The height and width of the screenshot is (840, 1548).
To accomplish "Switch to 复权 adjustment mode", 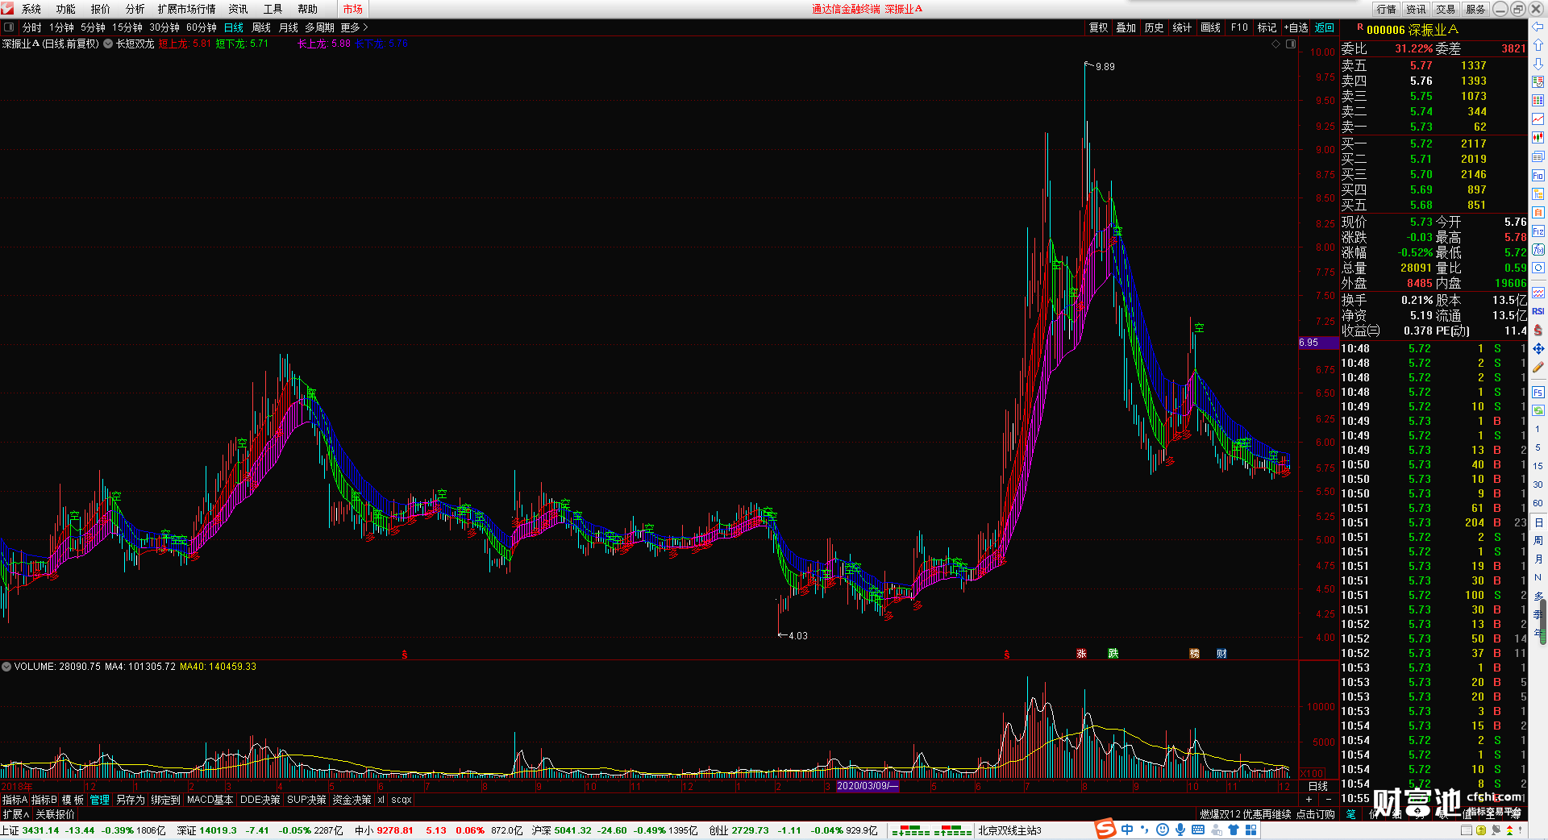I will [x=1099, y=27].
